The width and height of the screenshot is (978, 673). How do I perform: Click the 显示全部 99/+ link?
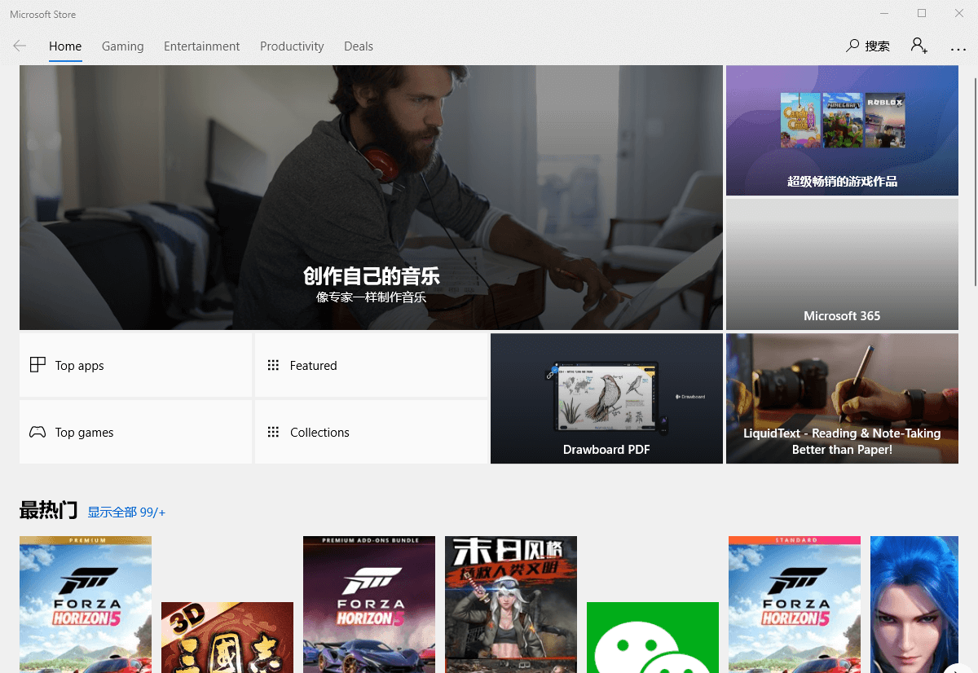click(126, 512)
